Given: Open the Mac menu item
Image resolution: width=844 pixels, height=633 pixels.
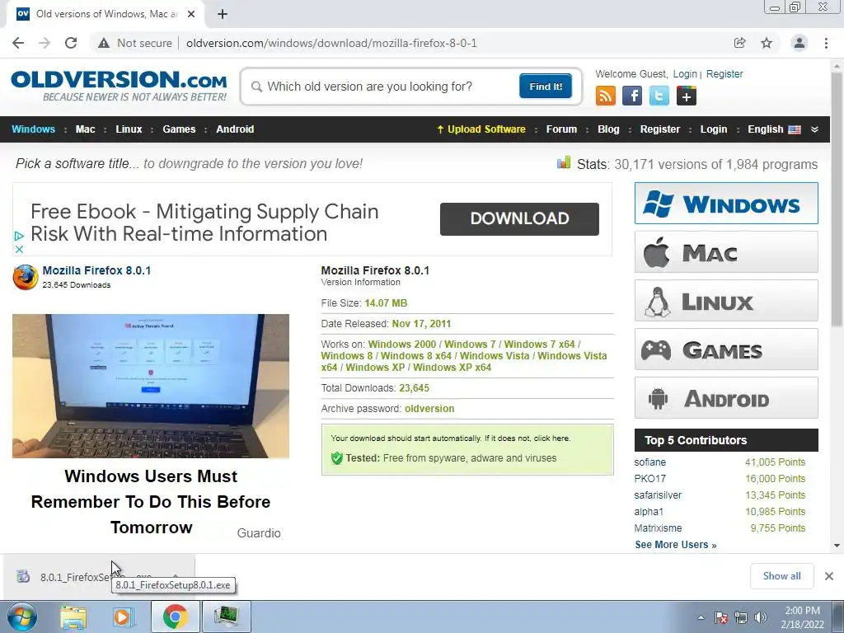Looking at the screenshot, I should (x=85, y=129).
